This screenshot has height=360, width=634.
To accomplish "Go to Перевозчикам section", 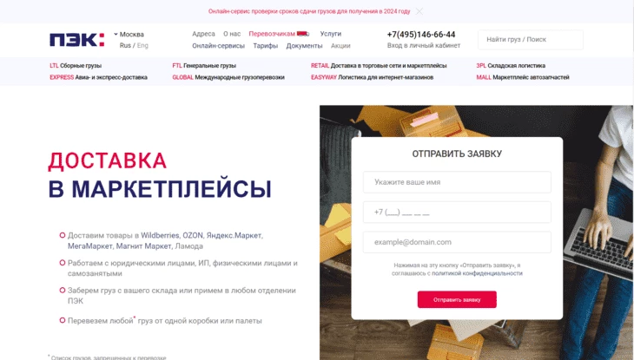I will click(x=272, y=34).
